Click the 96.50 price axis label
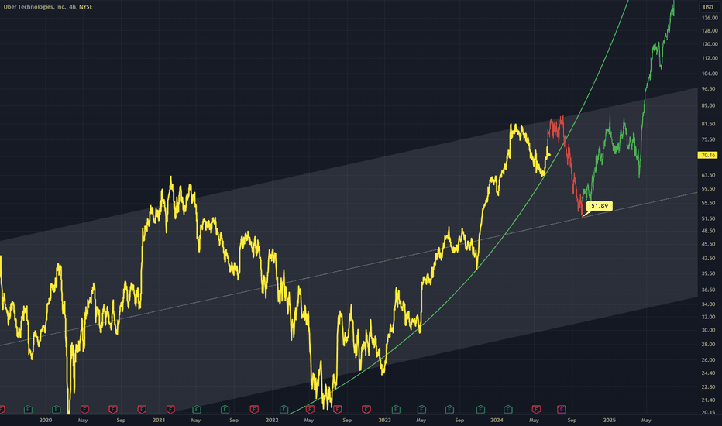Viewport: 722px width, 426px height. tap(710, 89)
